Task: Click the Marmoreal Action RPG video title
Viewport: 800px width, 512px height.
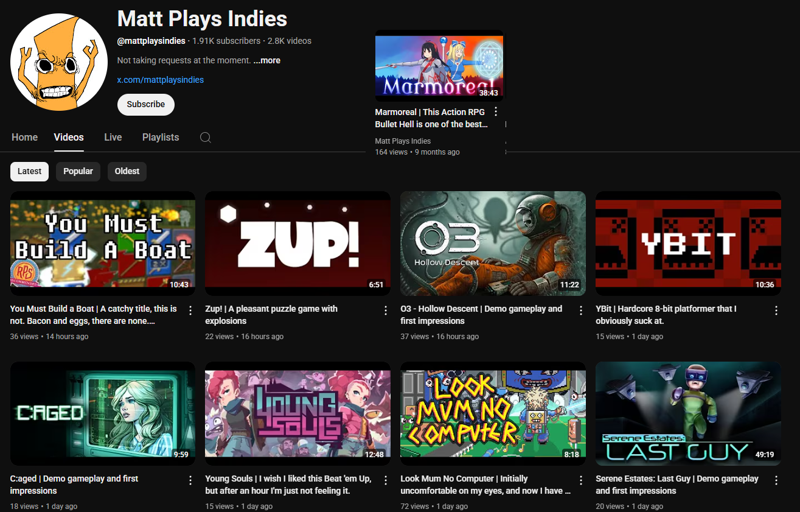Action: (x=431, y=118)
